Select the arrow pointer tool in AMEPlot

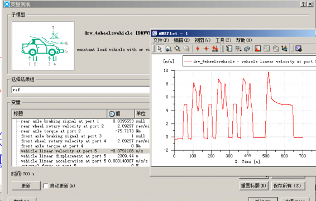[x=160, y=49]
